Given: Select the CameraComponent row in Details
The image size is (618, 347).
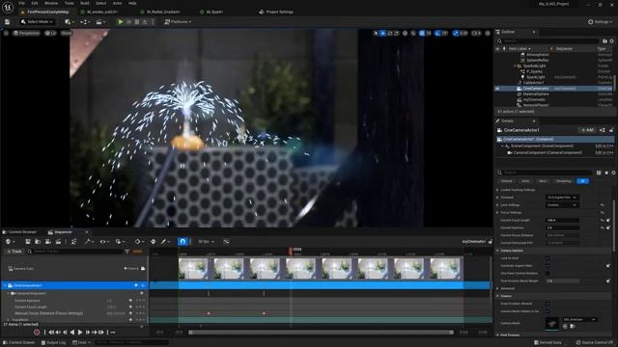Looking at the screenshot, I should click(555, 152).
